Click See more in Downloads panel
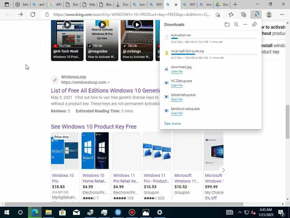The height and width of the screenshot is (218, 290). point(172,124)
